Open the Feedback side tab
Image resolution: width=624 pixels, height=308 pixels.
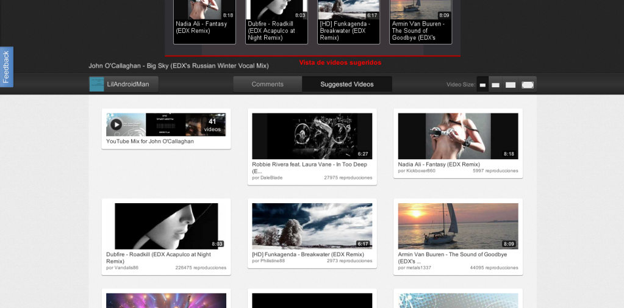[x=6, y=67]
